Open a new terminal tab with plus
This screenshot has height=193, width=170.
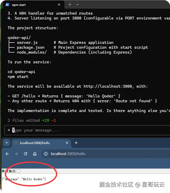[70, 5]
